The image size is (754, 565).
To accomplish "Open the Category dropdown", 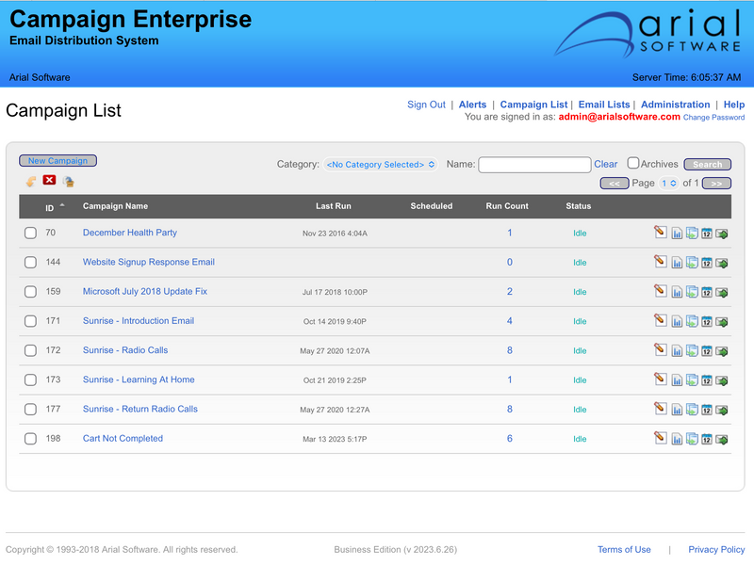I will click(381, 164).
